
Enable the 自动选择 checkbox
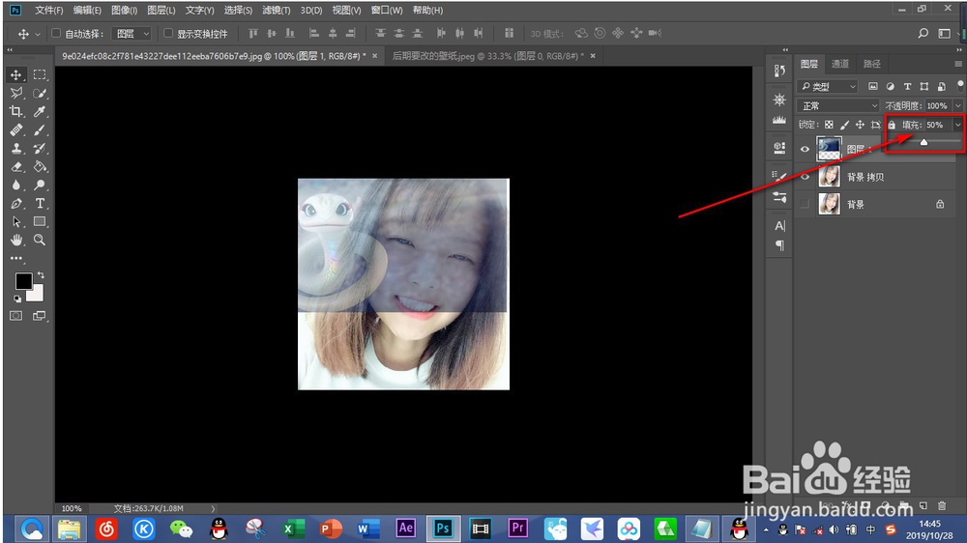click(57, 33)
